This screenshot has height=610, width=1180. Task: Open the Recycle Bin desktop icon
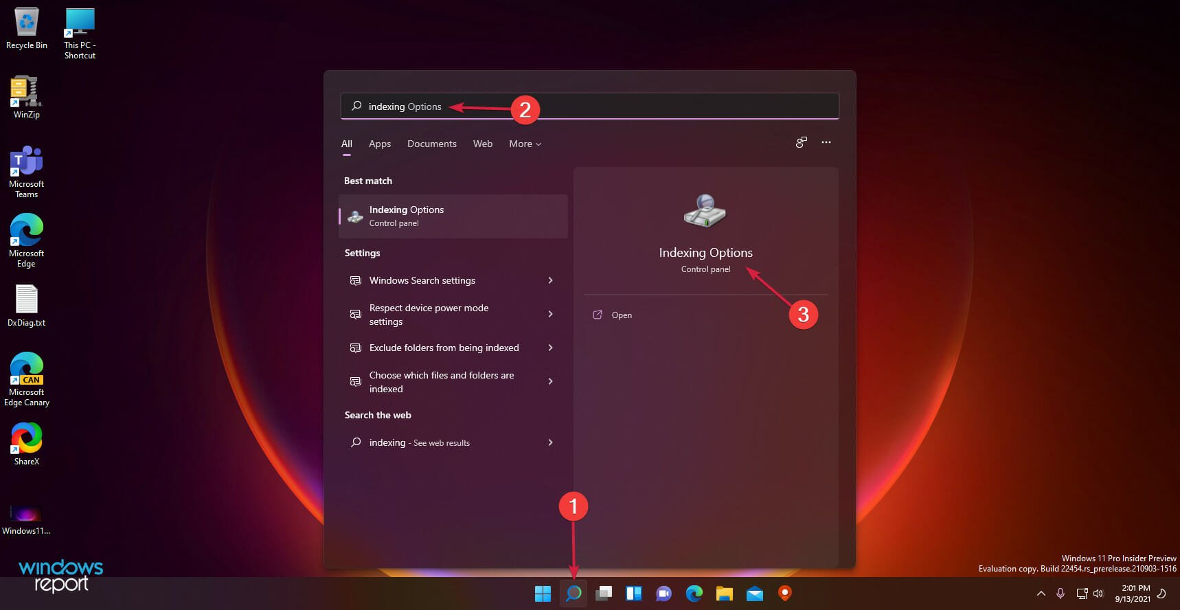(26, 28)
